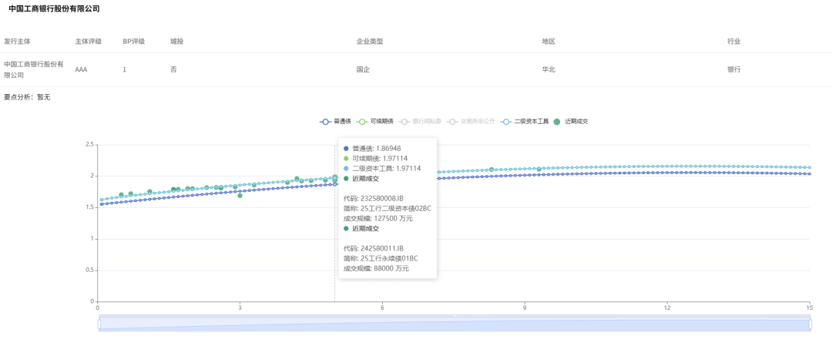Click the right handle of the zoom slider
Viewport: 832px width, 356px height.
810,324
